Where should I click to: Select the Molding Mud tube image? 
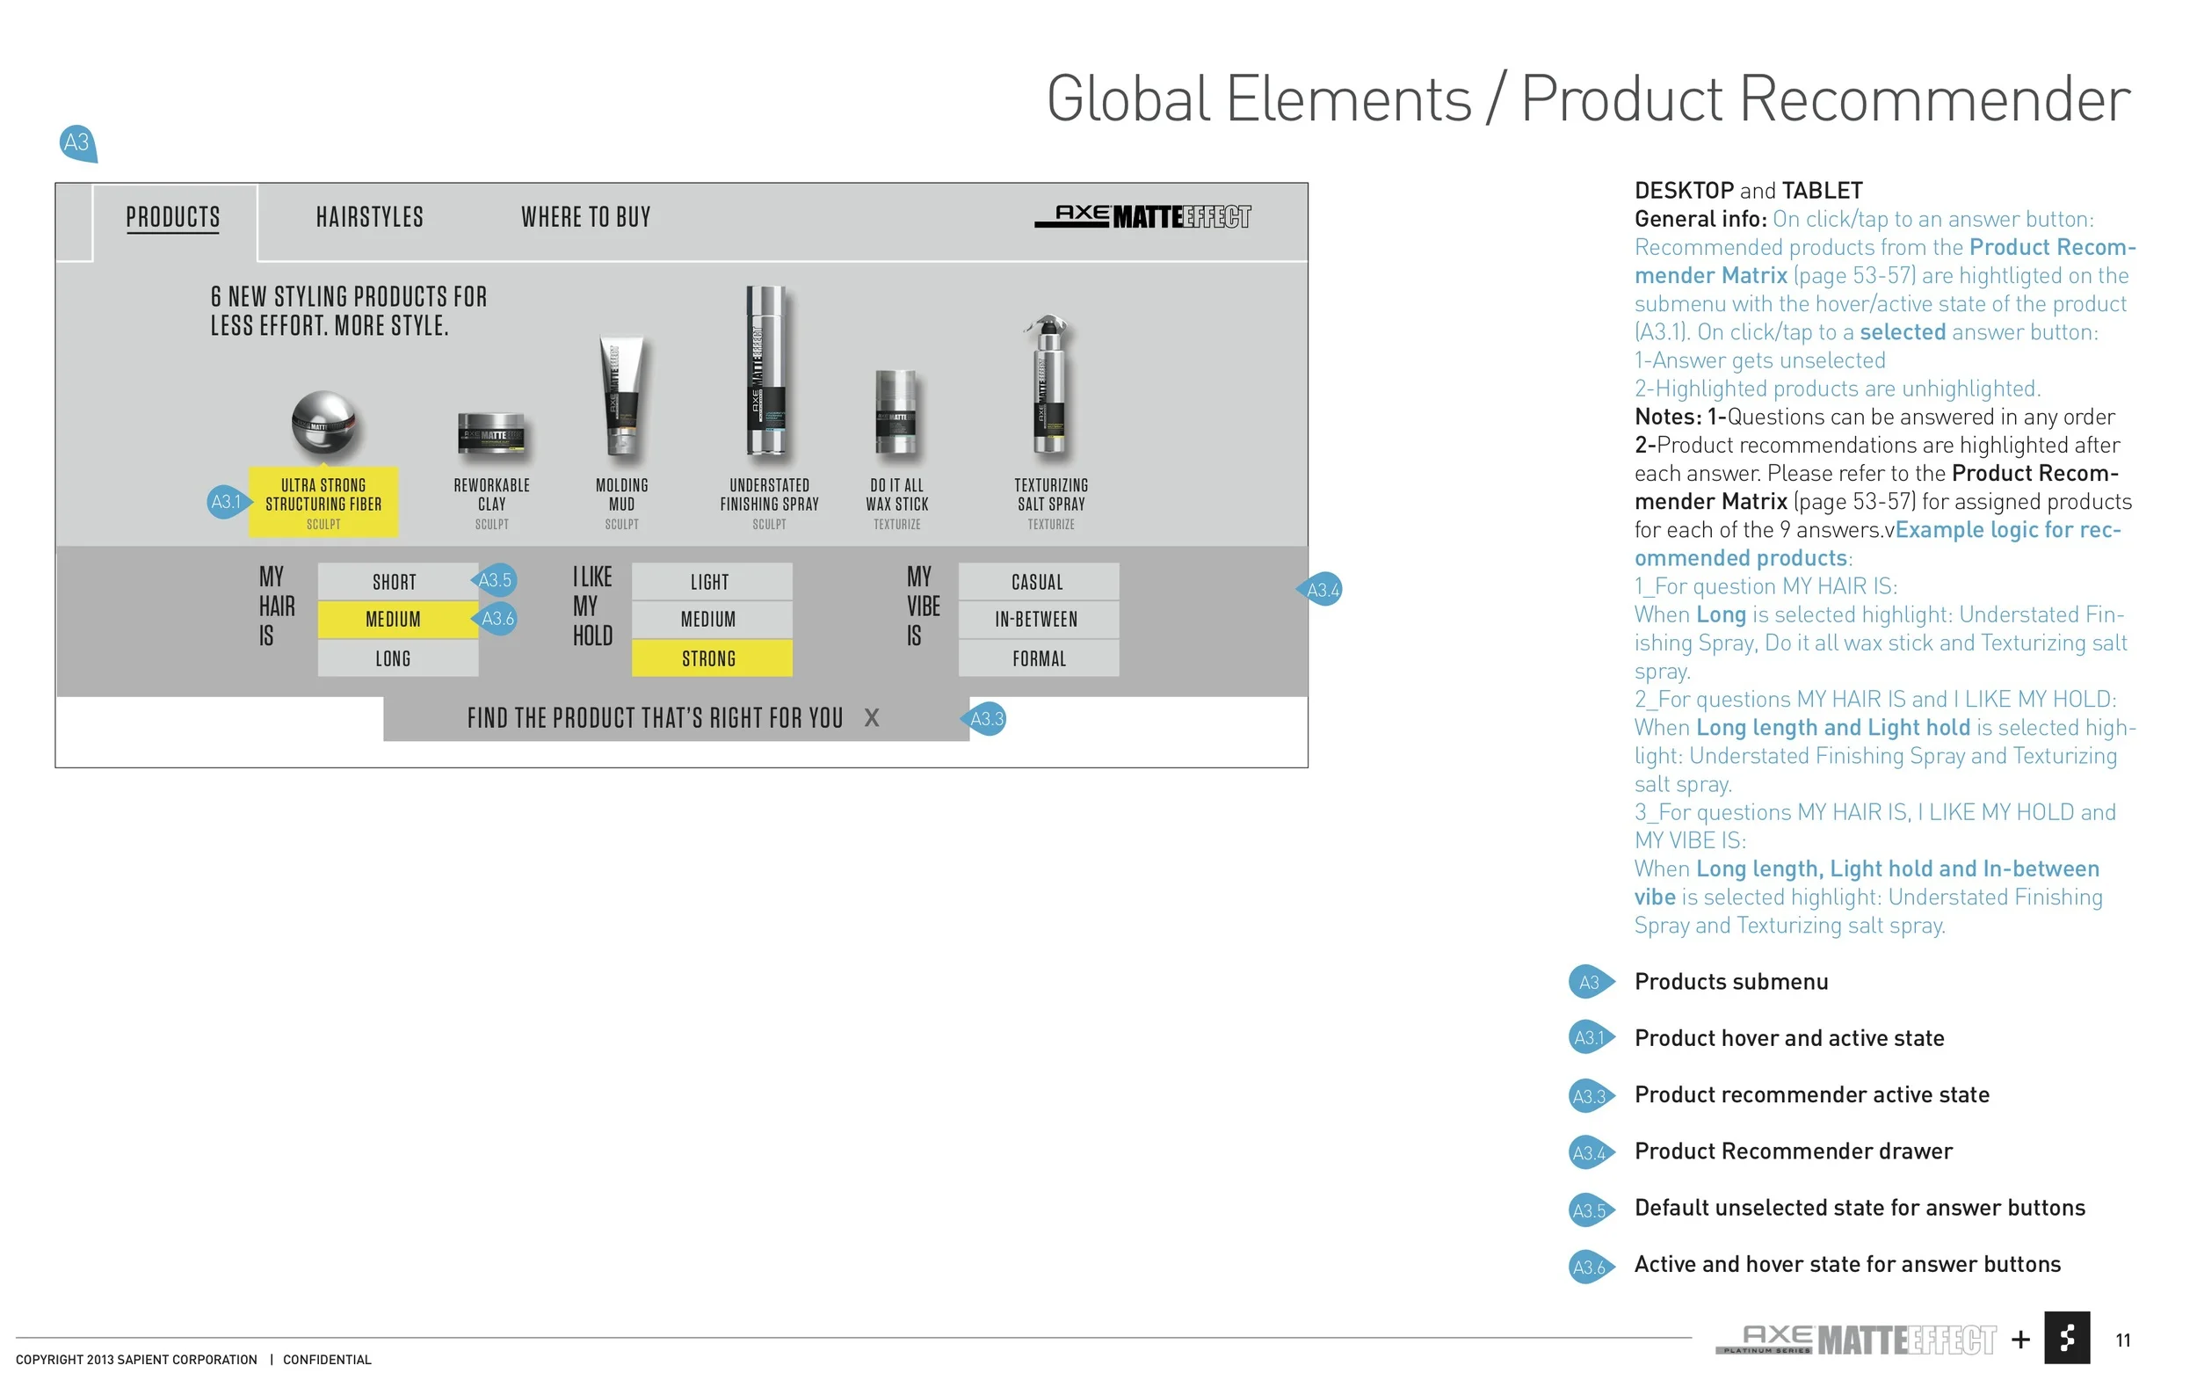click(622, 395)
